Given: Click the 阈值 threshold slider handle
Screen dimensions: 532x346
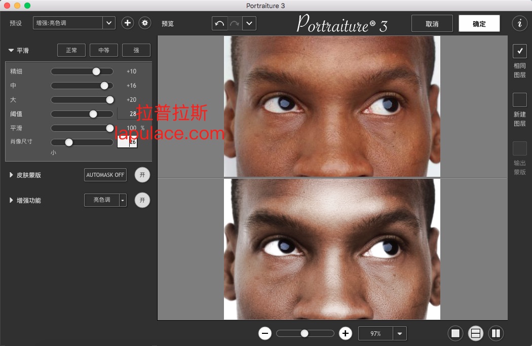Looking at the screenshot, I should pyautogui.click(x=93, y=114).
